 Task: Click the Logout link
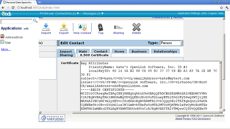tap(212, 13)
